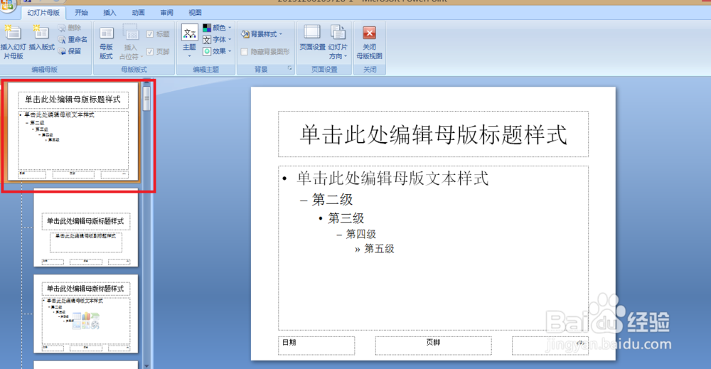This screenshot has width=711, height=369.
Task: Open Slide Orientation (幻灯片方向) menu
Action: pyautogui.click(x=338, y=43)
